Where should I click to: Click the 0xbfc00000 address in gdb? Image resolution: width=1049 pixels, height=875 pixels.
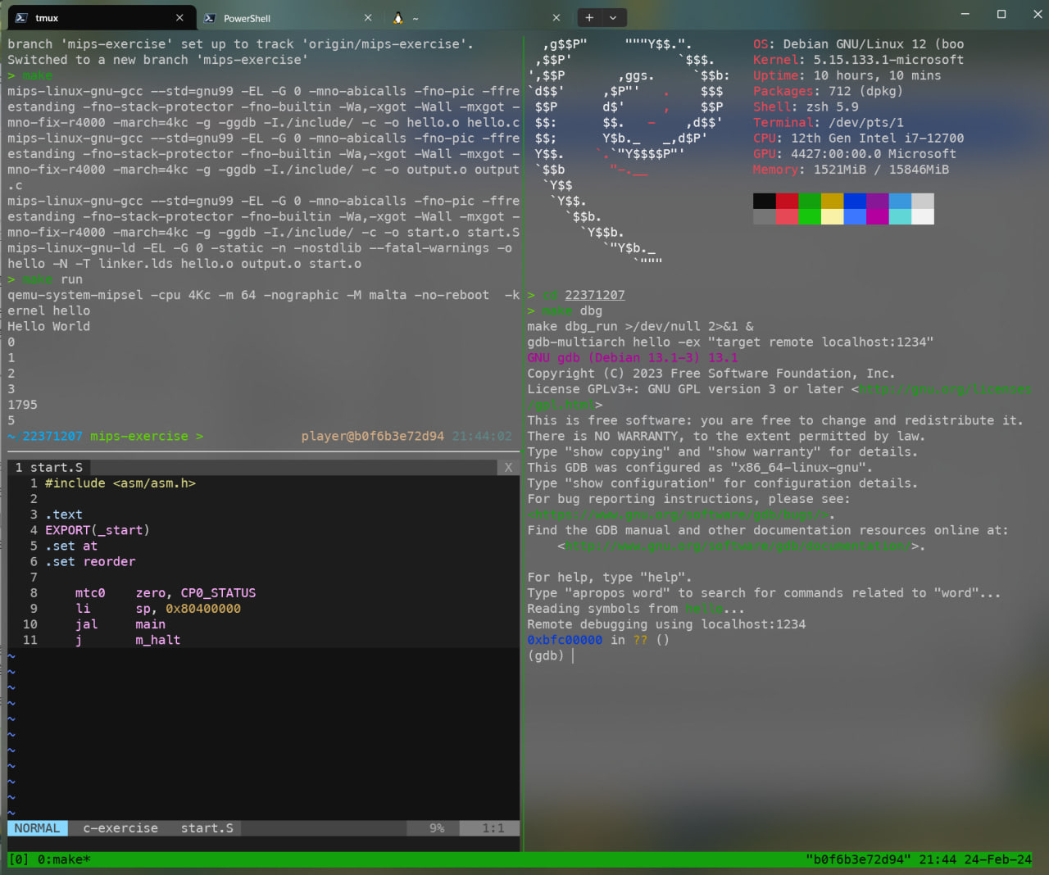565,640
